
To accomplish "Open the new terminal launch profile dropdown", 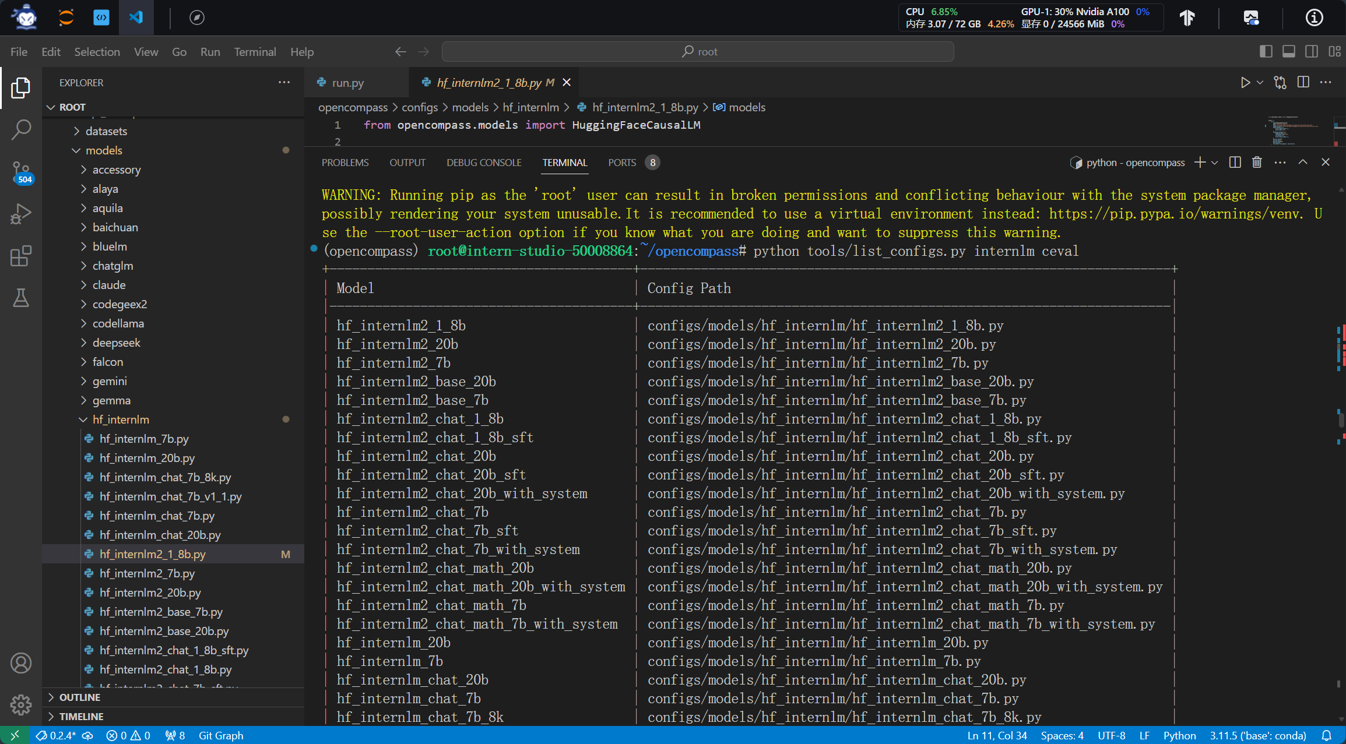I will click(x=1215, y=163).
